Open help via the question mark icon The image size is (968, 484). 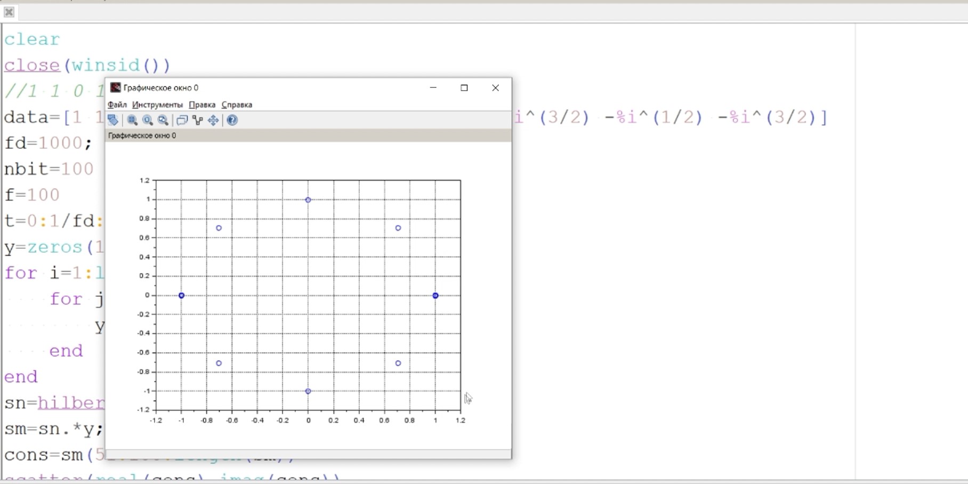click(x=232, y=120)
